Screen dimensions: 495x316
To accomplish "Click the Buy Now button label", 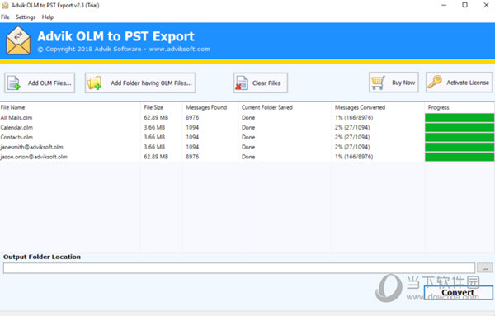I will 403,83.
